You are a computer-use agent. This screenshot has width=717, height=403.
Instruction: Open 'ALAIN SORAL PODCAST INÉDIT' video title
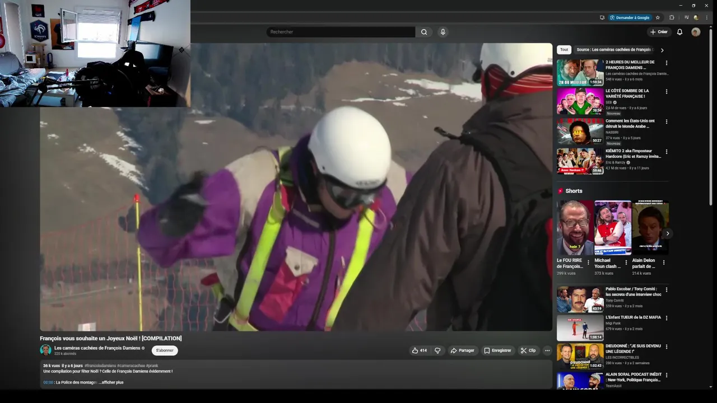click(x=634, y=377)
